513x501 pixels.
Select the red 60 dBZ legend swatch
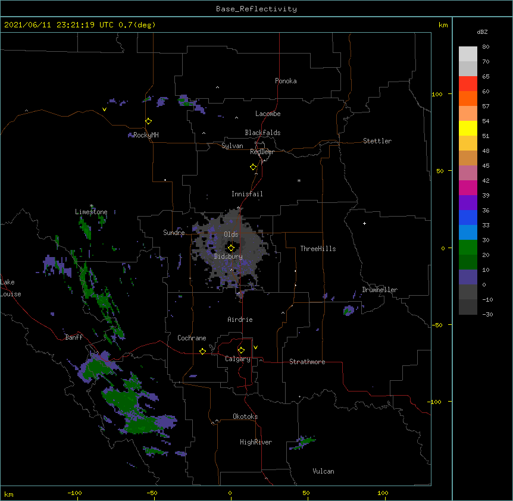[468, 84]
